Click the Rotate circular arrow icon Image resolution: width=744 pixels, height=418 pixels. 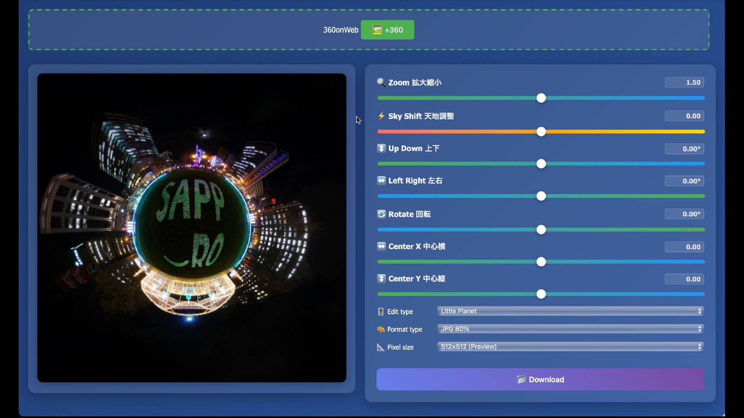(381, 214)
